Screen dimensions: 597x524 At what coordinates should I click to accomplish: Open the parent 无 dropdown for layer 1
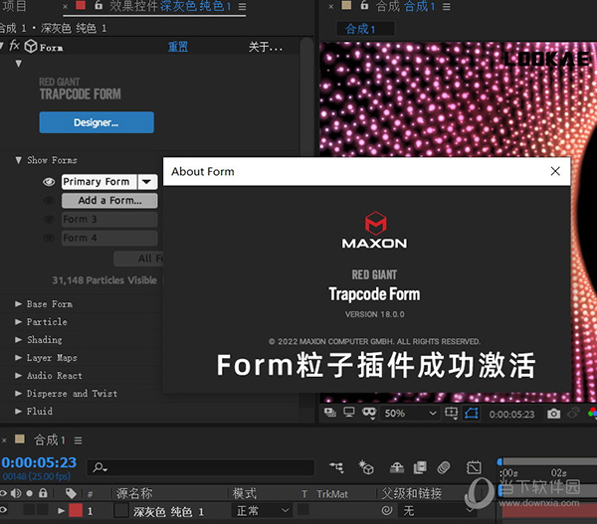[x=438, y=510]
